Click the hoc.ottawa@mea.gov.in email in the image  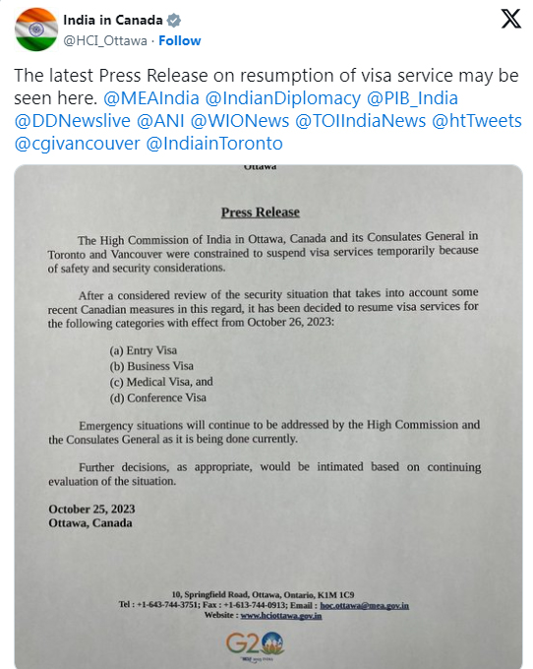pyautogui.click(x=364, y=605)
